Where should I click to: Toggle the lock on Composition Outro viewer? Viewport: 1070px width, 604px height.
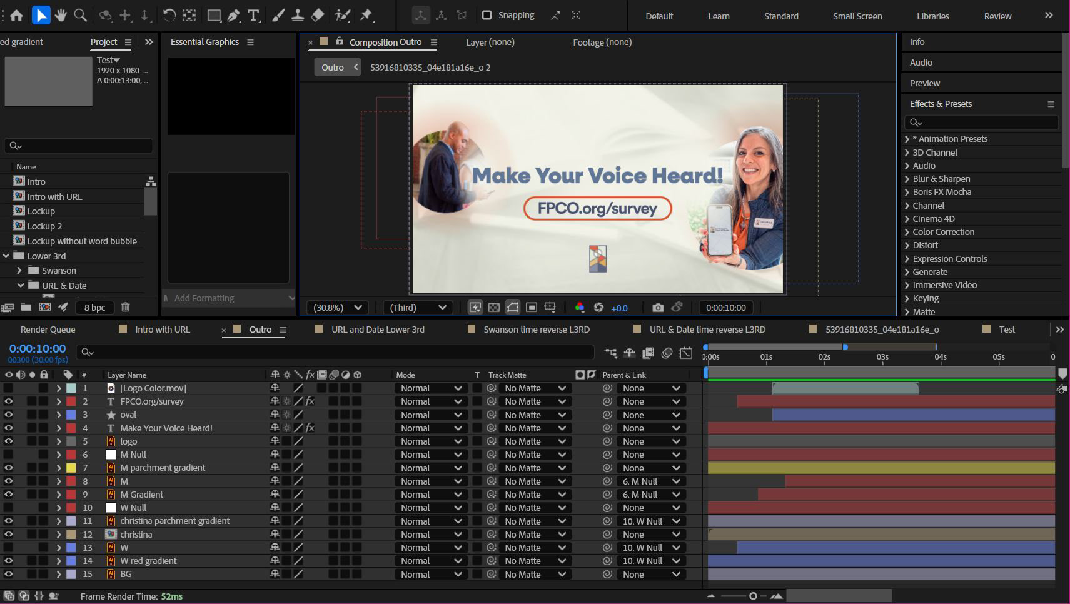[x=340, y=41]
